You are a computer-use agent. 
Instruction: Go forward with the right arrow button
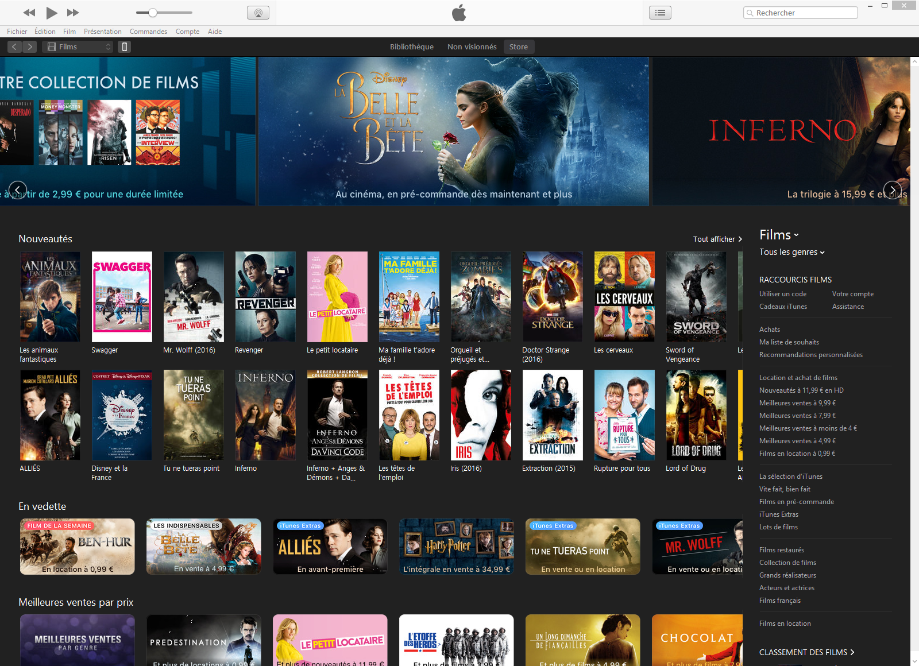pos(30,47)
